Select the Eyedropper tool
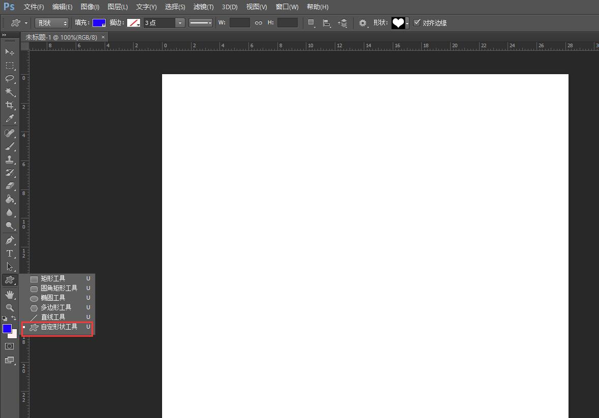Screen dimensions: 599x418 click(x=9, y=119)
